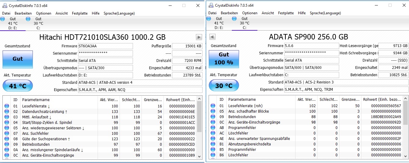
Task: Click the Betriebsstunden field showing 10825 Std.
Action: coord(393,75)
